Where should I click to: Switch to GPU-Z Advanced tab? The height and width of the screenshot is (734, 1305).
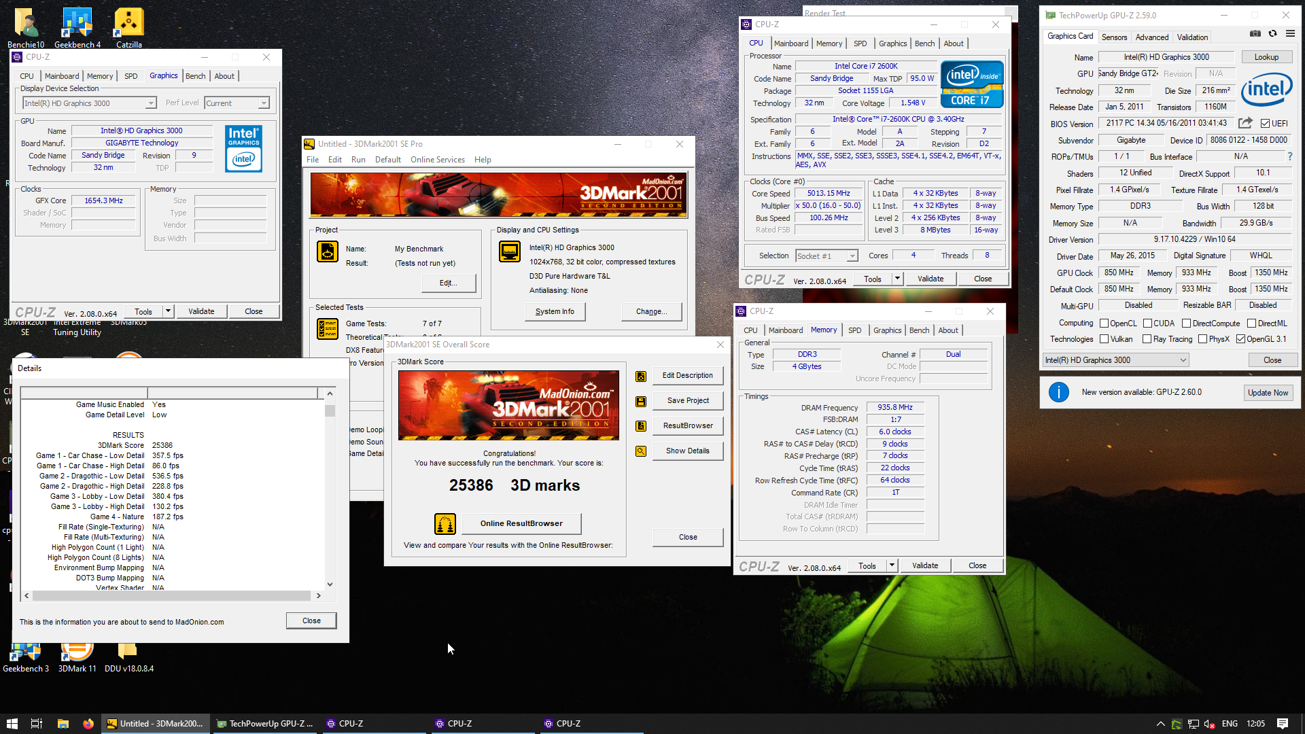point(1152,37)
